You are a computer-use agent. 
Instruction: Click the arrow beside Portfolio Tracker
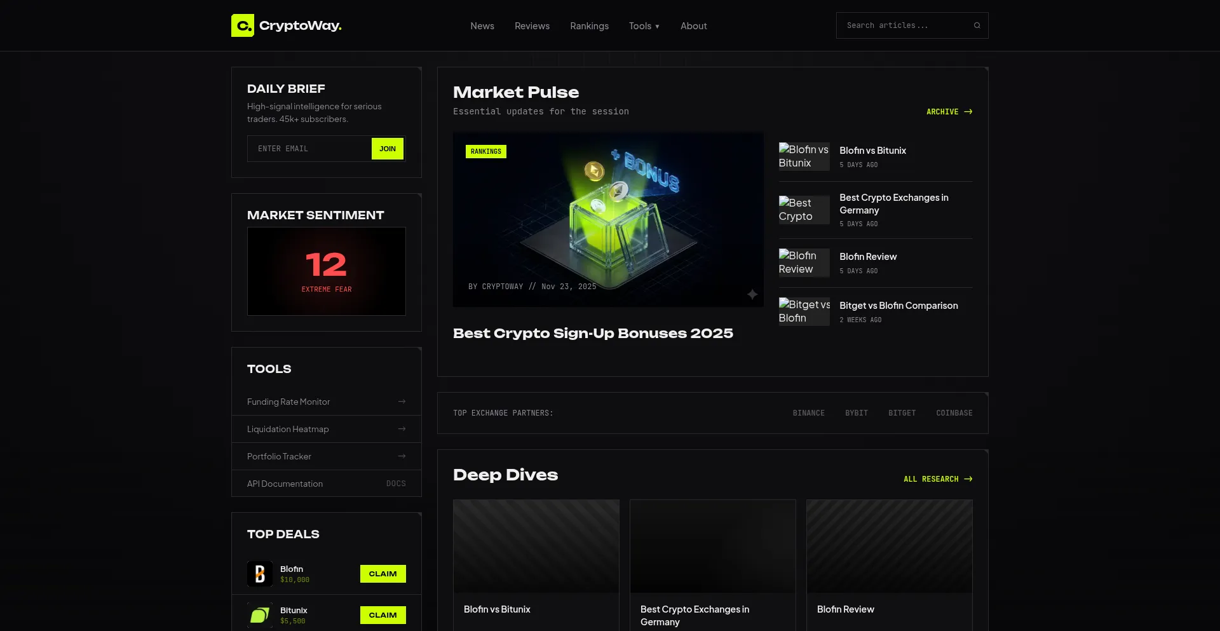(402, 456)
